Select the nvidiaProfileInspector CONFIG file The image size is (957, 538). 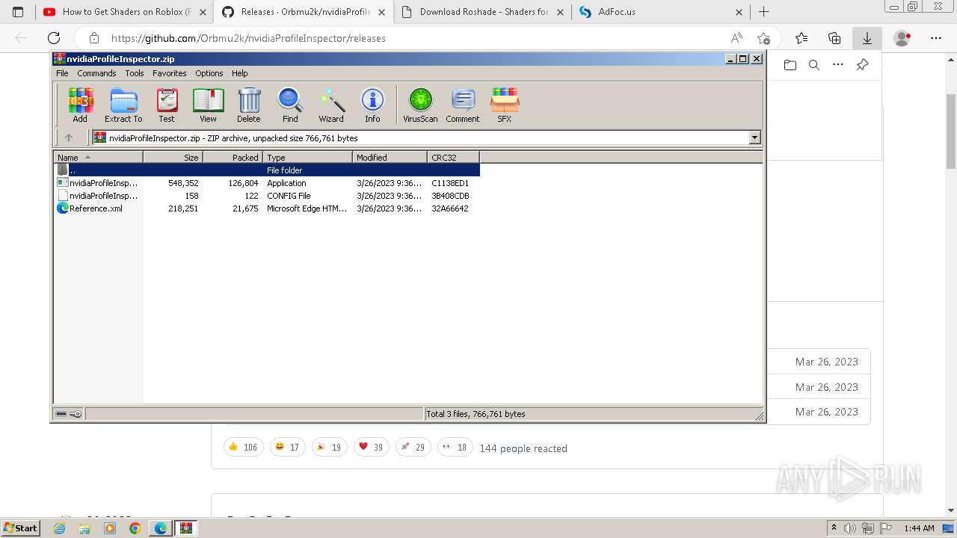coord(267,196)
